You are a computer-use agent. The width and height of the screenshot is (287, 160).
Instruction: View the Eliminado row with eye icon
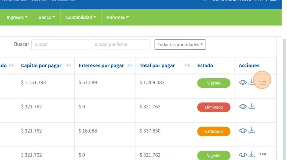[x=243, y=106]
